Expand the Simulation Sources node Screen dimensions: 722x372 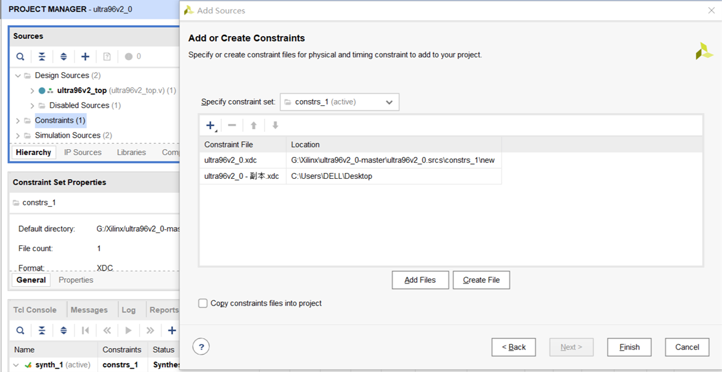pos(18,136)
